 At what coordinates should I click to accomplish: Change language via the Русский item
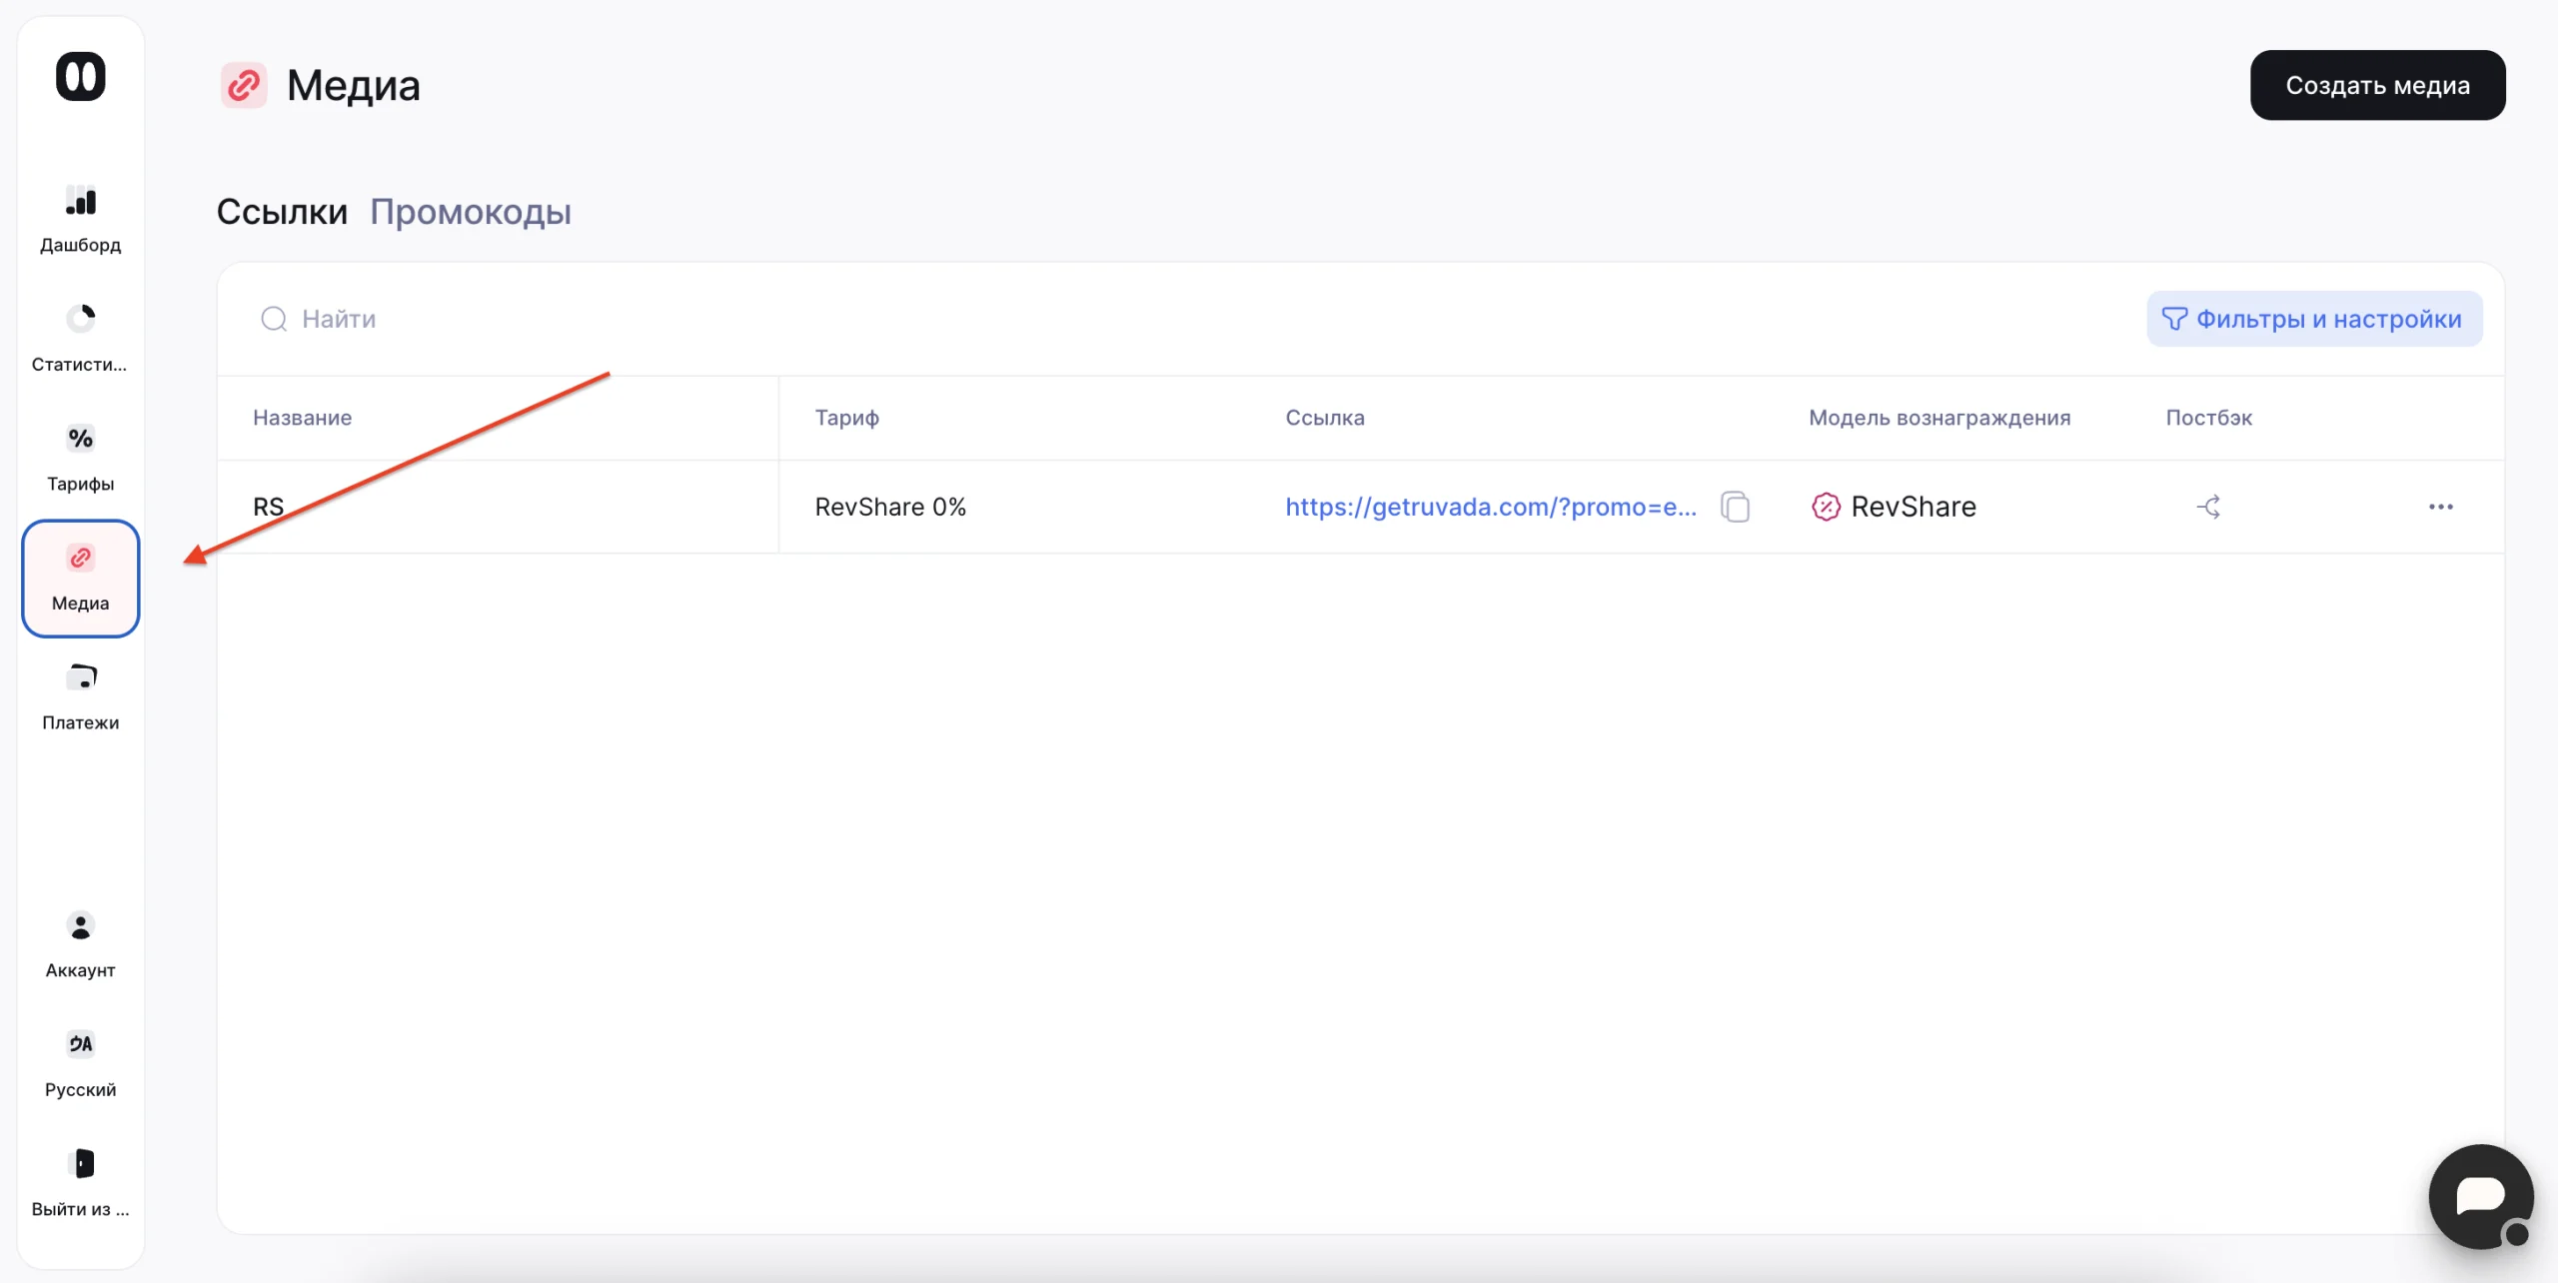coord(80,1065)
